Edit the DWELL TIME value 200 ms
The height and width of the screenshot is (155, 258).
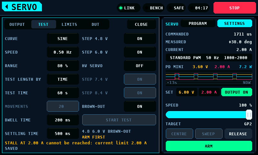tap(63, 120)
